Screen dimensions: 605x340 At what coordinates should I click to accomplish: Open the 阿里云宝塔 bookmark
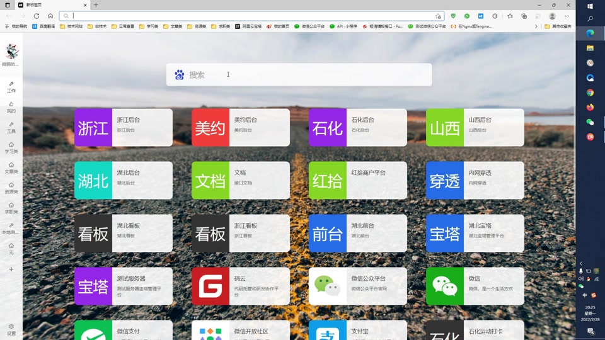[x=248, y=26]
